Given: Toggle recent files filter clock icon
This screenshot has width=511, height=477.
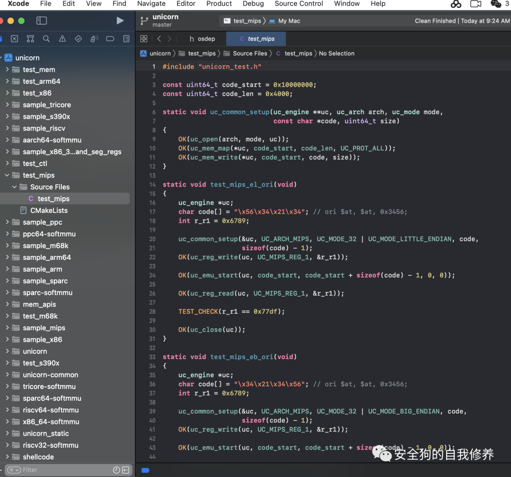Looking at the screenshot, I should (116, 470).
